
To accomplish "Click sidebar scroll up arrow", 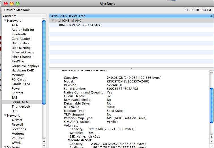I will pos(44,141).
